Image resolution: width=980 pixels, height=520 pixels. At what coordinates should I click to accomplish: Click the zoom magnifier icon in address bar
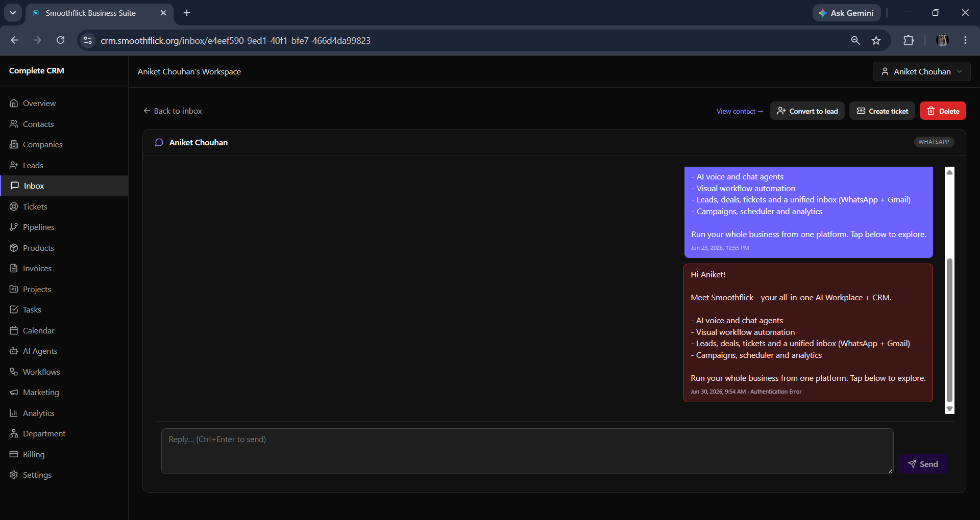tap(855, 40)
